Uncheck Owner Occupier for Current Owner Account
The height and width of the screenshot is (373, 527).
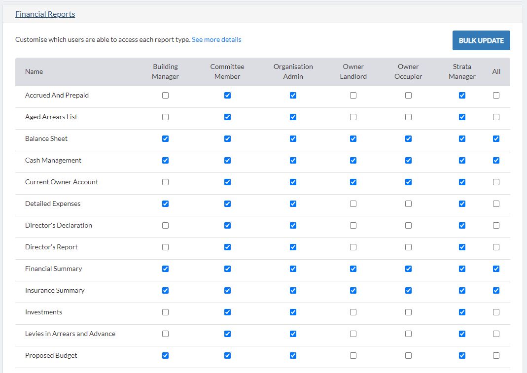(408, 182)
